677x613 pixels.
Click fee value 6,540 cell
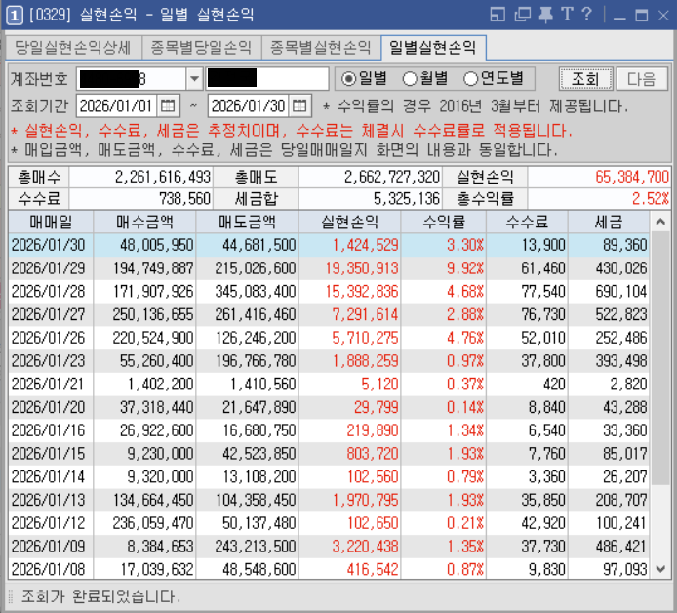coord(546,430)
